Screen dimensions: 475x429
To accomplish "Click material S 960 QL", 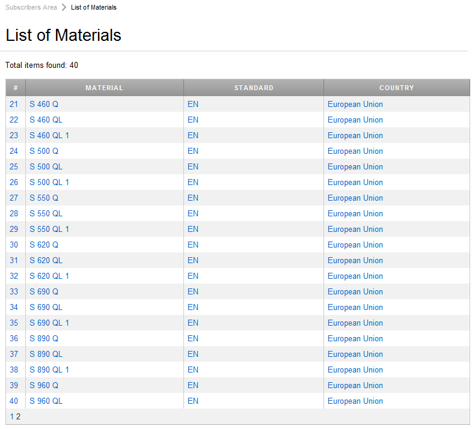I will pos(46,401).
